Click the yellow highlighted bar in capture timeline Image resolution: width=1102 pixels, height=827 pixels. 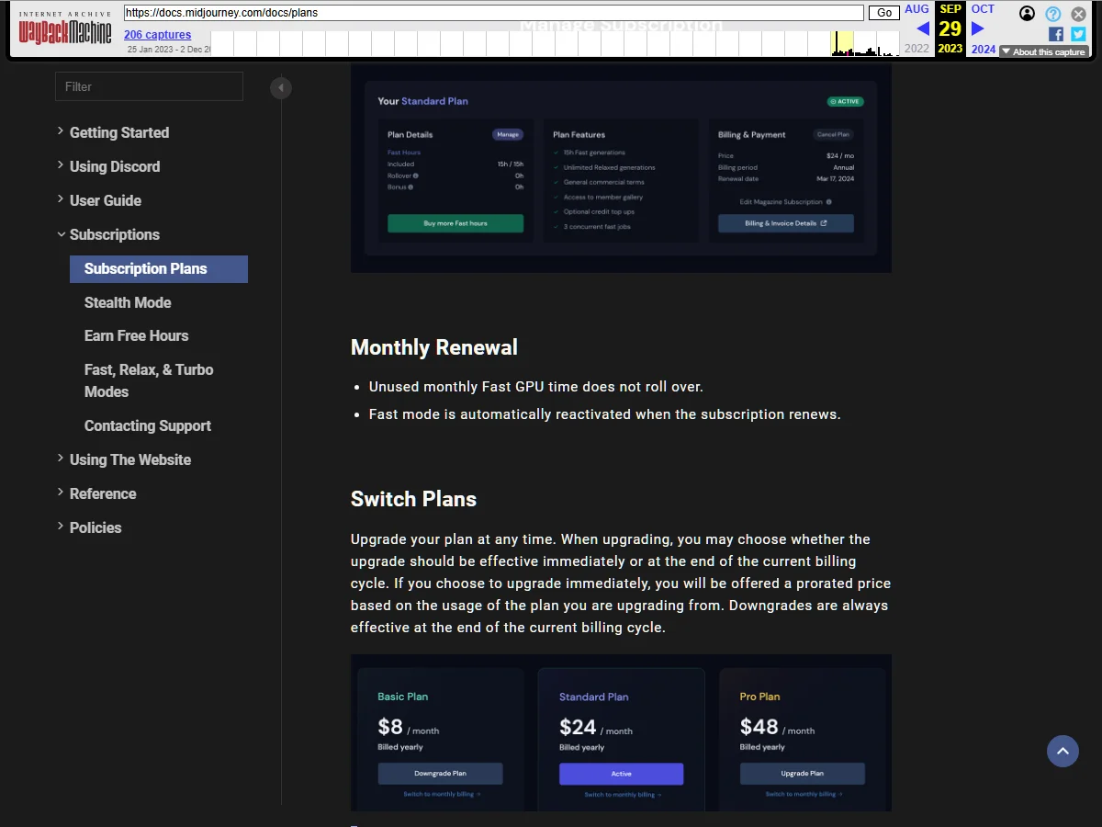tap(844, 43)
